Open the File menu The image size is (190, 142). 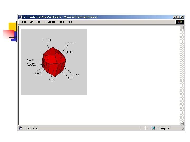[x=24, y=22]
